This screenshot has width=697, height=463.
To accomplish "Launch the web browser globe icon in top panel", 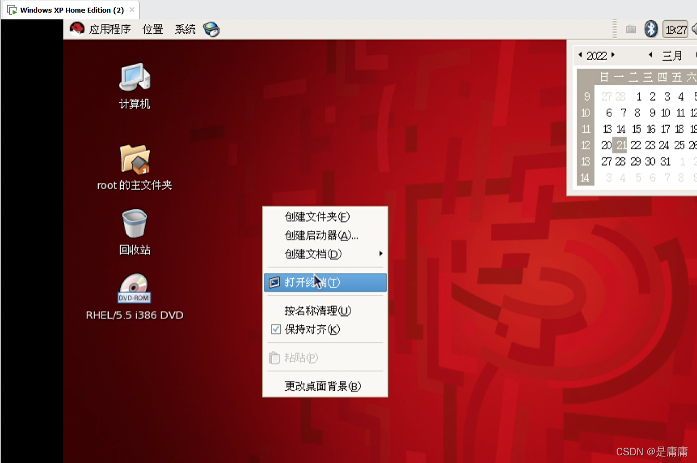I will (x=211, y=29).
